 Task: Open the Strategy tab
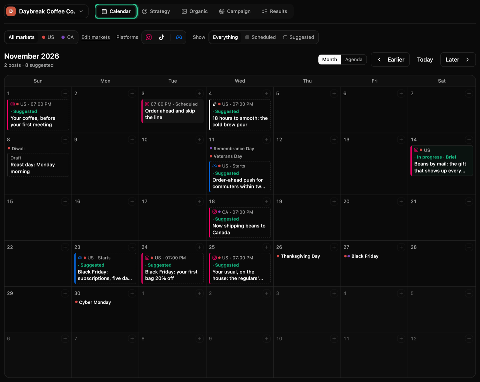(156, 11)
